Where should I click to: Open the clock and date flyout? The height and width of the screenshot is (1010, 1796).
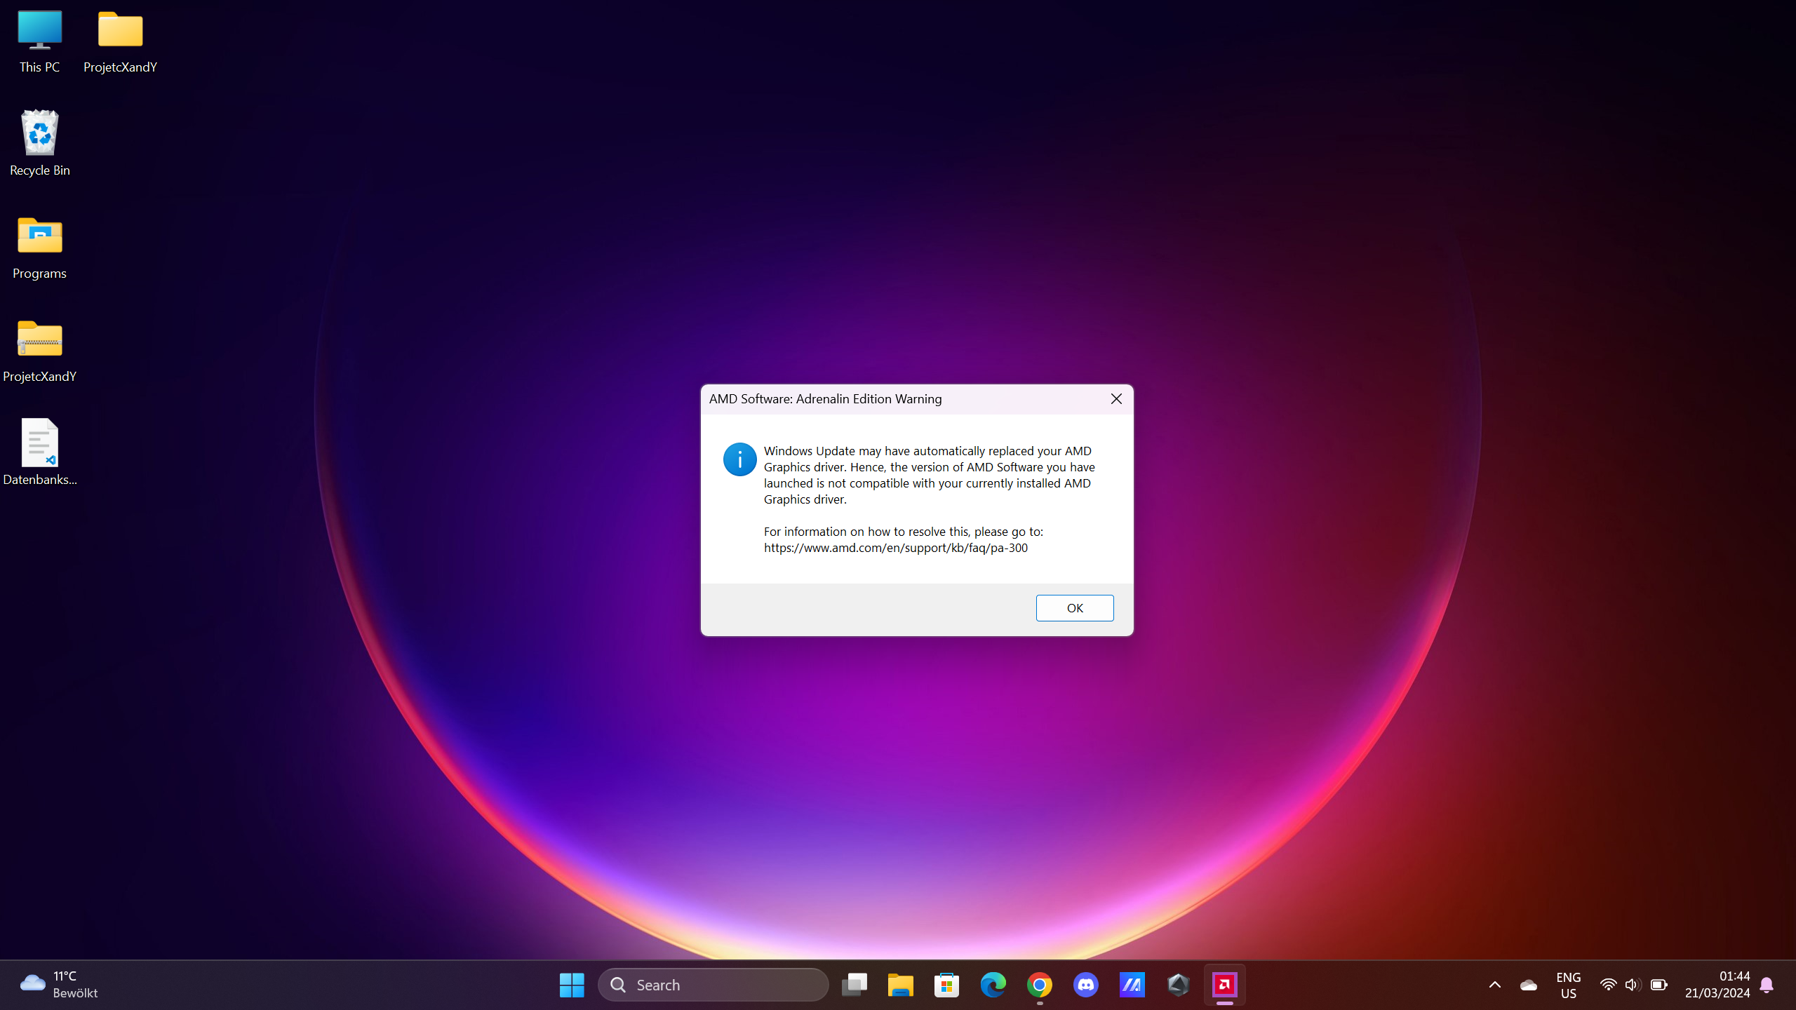pos(1717,985)
